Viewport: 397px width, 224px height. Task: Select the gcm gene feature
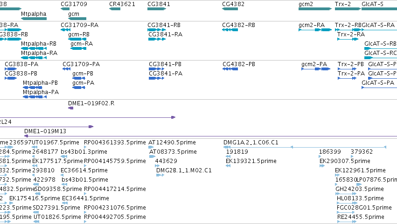pyautogui.click(x=77, y=19)
